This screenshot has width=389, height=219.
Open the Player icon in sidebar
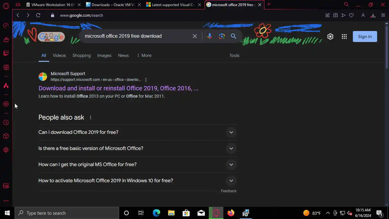click(x=6, y=104)
